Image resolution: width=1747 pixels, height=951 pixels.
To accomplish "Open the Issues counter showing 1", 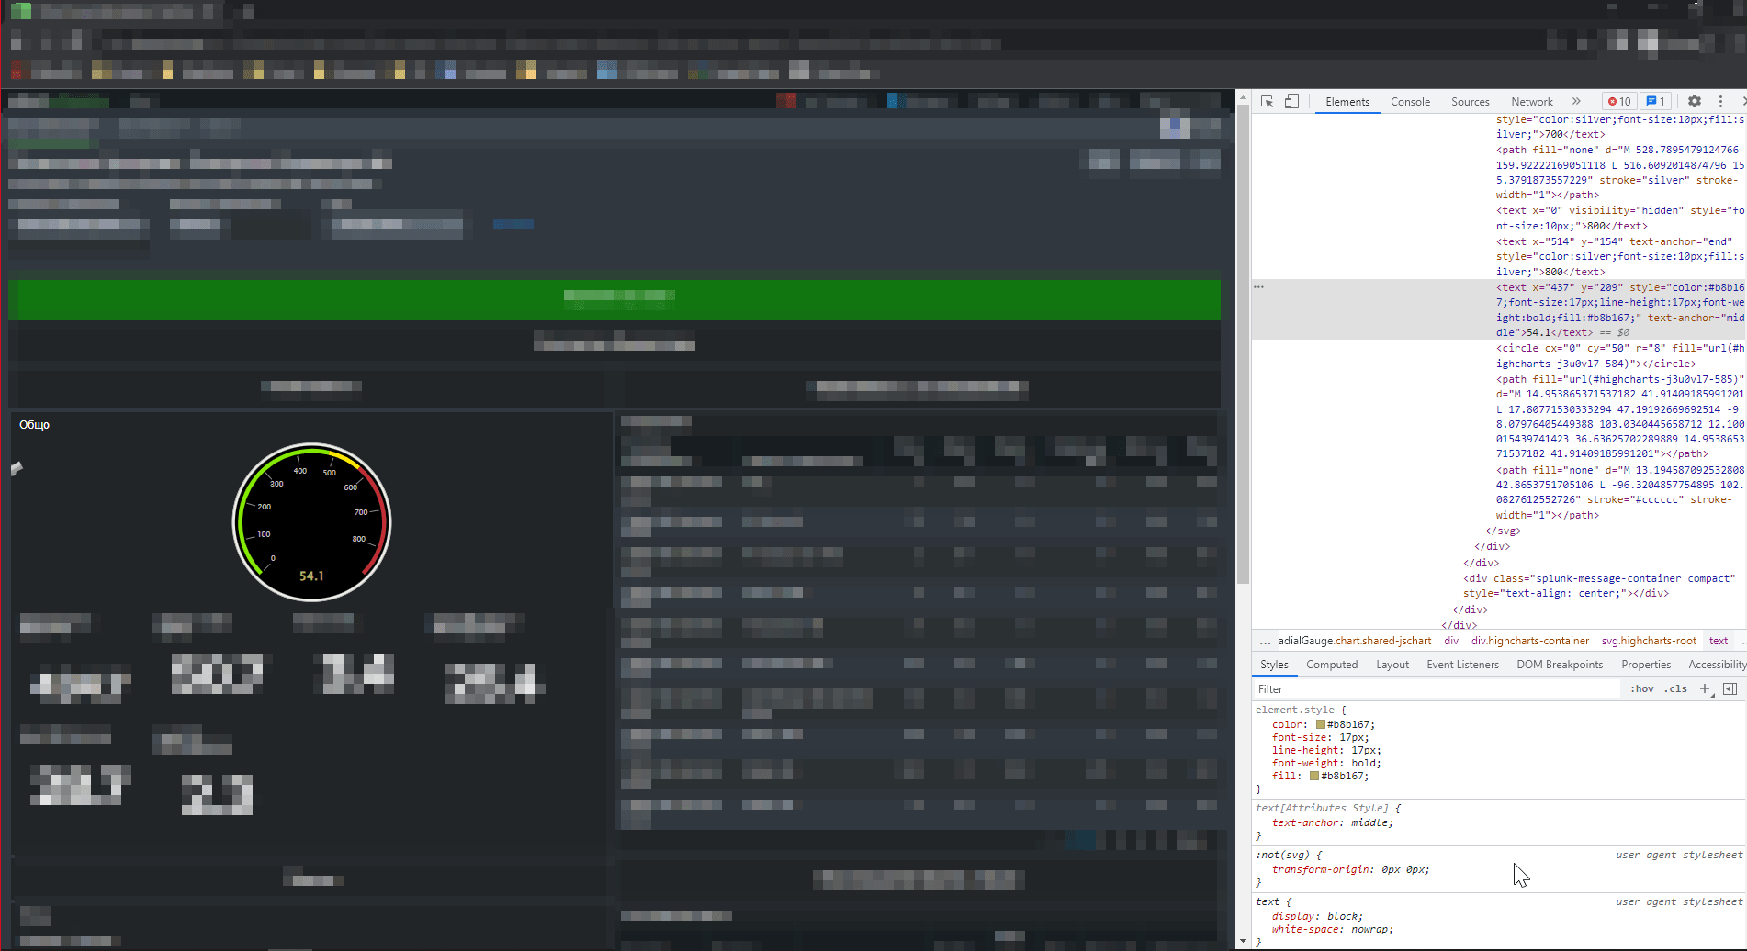I will [1655, 101].
